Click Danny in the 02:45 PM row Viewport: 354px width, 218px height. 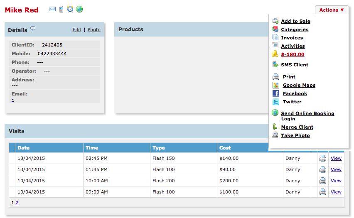coord(293,158)
